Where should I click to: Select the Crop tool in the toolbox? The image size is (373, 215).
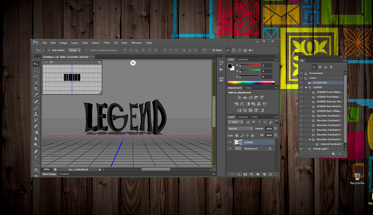click(36, 89)
